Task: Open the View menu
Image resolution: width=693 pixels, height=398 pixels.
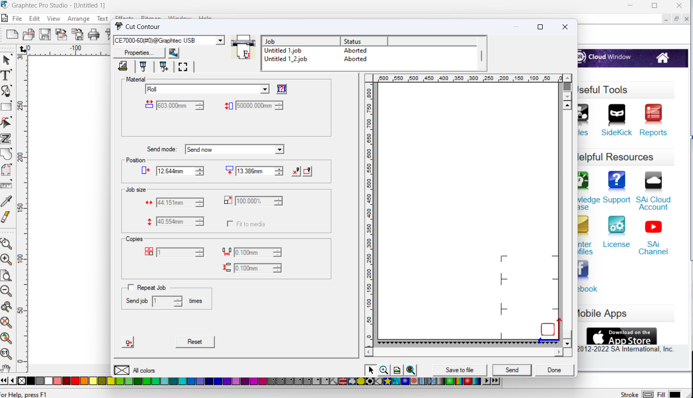Action: (53, 18)
